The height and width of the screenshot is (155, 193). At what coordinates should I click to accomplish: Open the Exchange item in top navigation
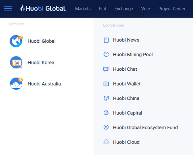point(124,9)
